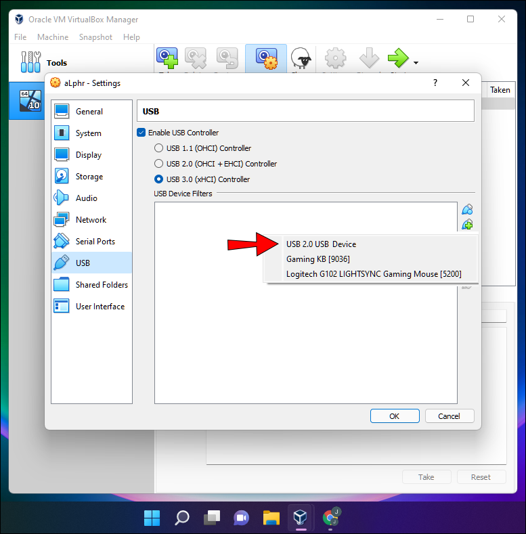Open the Display settings category
Viewport: 526px width, 534px height.
pos(91,155)
